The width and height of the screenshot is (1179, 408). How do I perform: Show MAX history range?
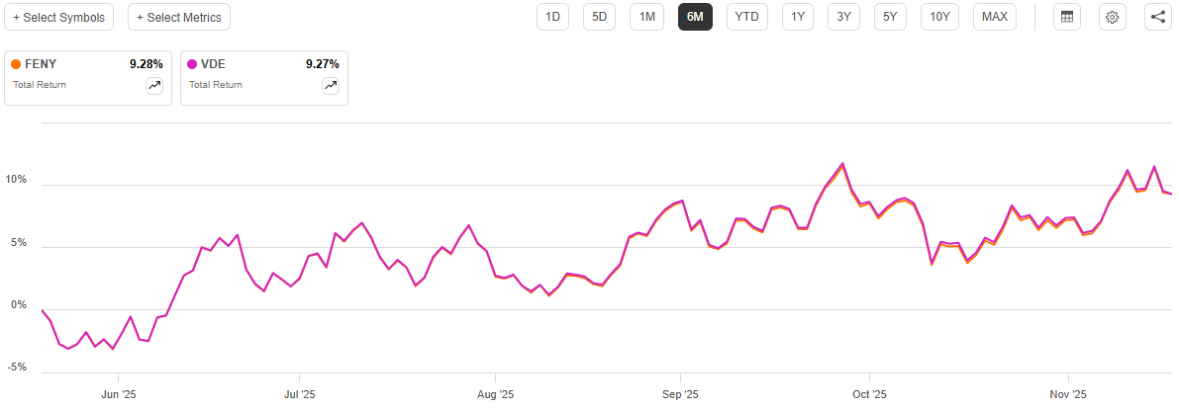click(x=995, y=17)
